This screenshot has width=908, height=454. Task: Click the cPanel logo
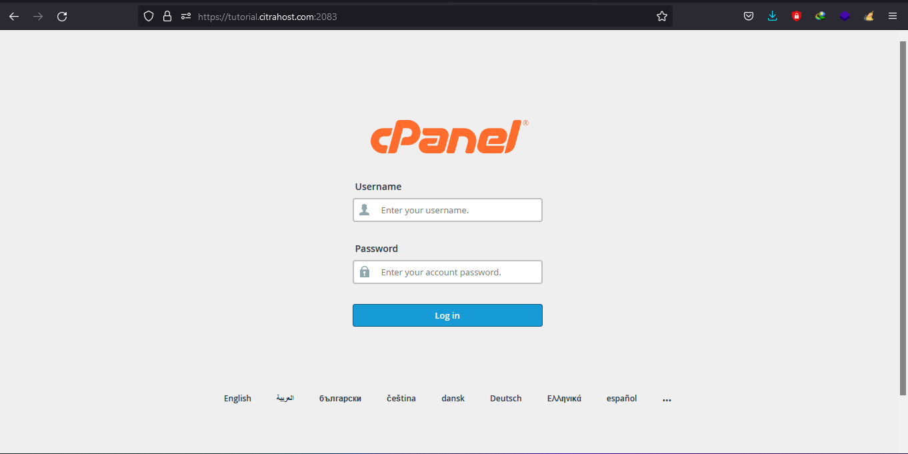point(449,137)
